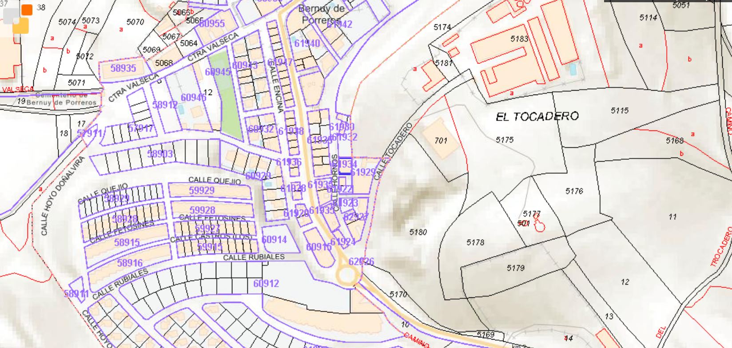The width and height of the screenshot is (732, 348).
Task: Select urban block 58935
Action: click(123, 68)
